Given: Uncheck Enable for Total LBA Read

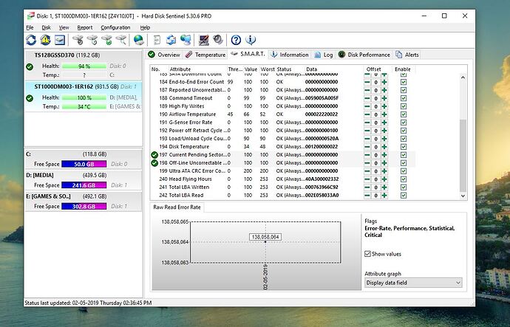Looking at the screenshot, I should [403, 195].
